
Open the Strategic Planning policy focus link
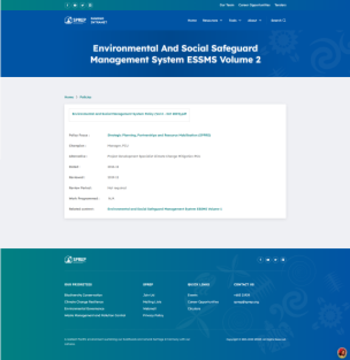point(159,135)
